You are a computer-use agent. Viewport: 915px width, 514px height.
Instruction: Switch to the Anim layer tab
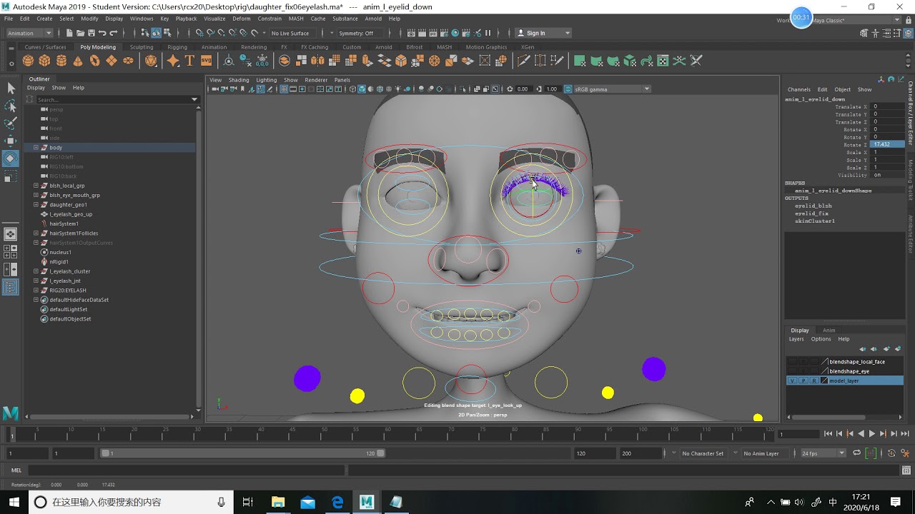tap(829, 331)
